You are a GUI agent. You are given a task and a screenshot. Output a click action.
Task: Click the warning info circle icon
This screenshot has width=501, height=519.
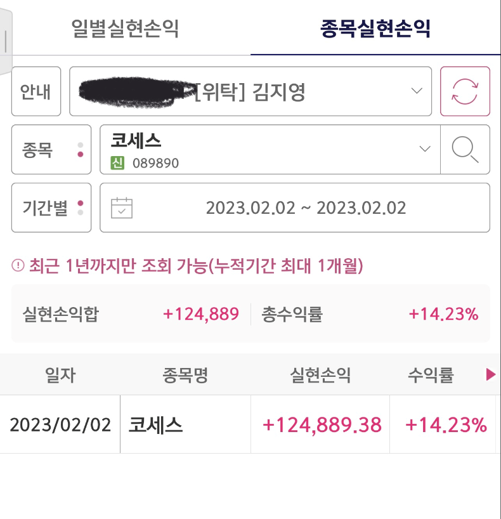coord(18,265)
